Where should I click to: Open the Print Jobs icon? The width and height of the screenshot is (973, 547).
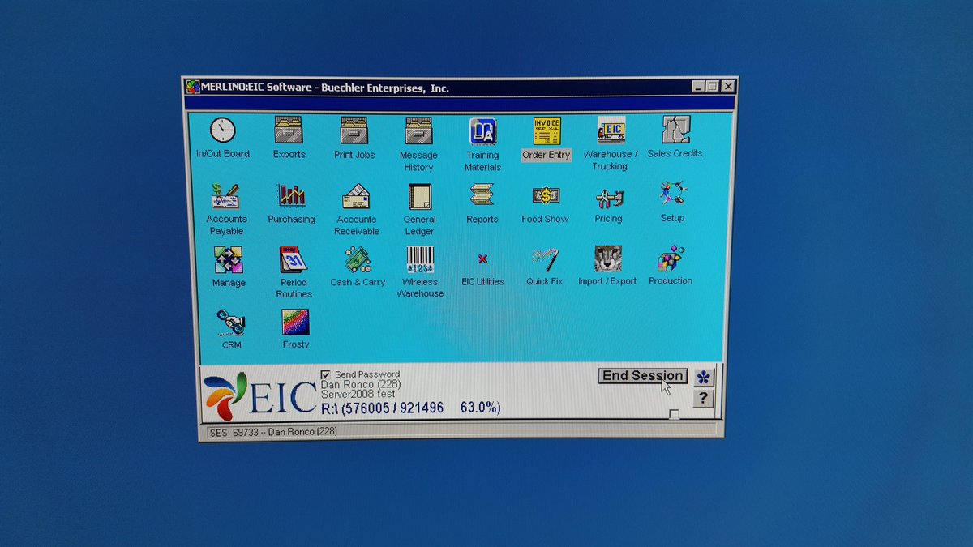(x=354, y=130)
